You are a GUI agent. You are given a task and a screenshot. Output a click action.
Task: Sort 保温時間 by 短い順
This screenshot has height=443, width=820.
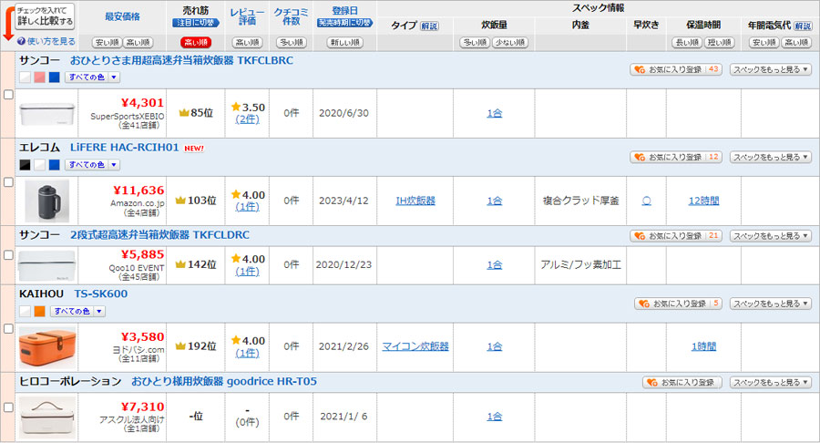click(x=720, y=42)
